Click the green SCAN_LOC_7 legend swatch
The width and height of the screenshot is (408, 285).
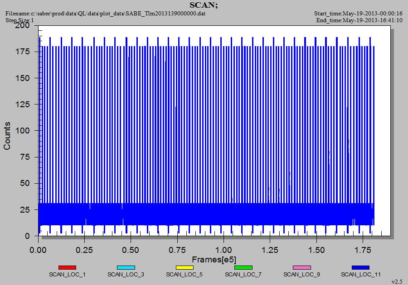(243, 267)
